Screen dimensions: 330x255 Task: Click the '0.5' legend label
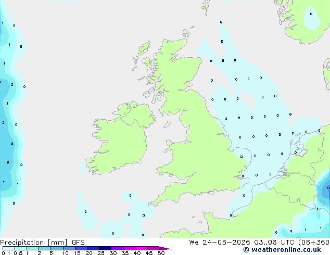pos(18,253)
